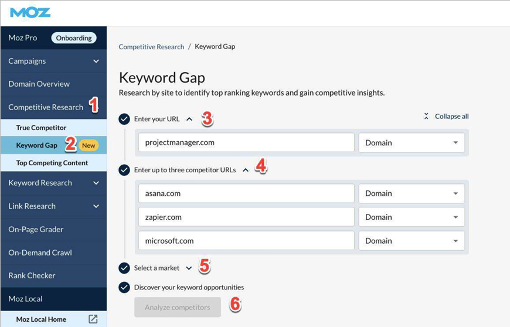This screenshot has height=327, width=510.
Task: Follow the Competitive Research breadcrumb link
Action: (x=151, y=46)
